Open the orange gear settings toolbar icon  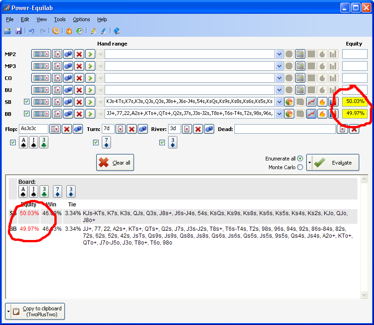pyautogui.click(x=56, y=31)
